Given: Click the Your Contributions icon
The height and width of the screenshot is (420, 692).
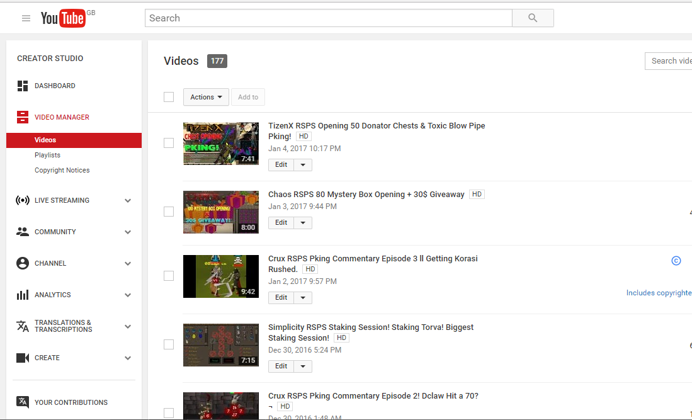Looking at the screenshot, I should tap(23, 402).
